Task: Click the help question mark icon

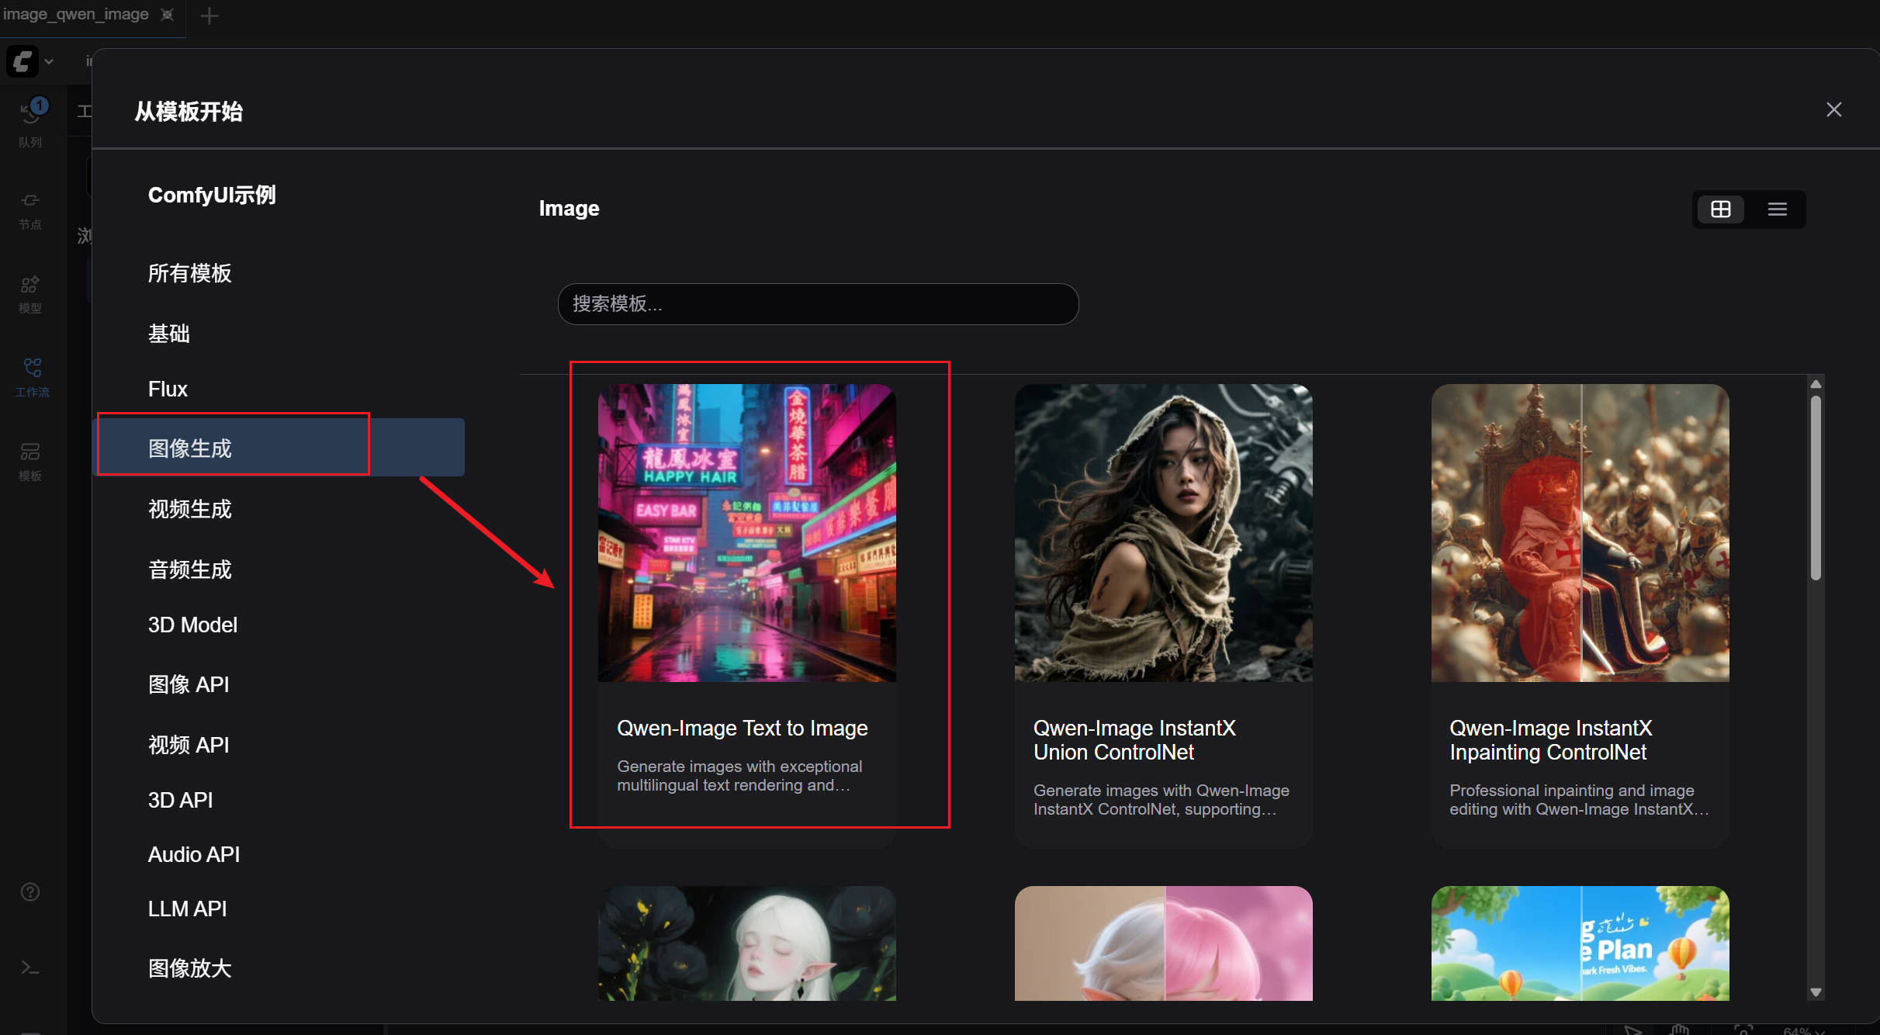Action: pos(30,891)
